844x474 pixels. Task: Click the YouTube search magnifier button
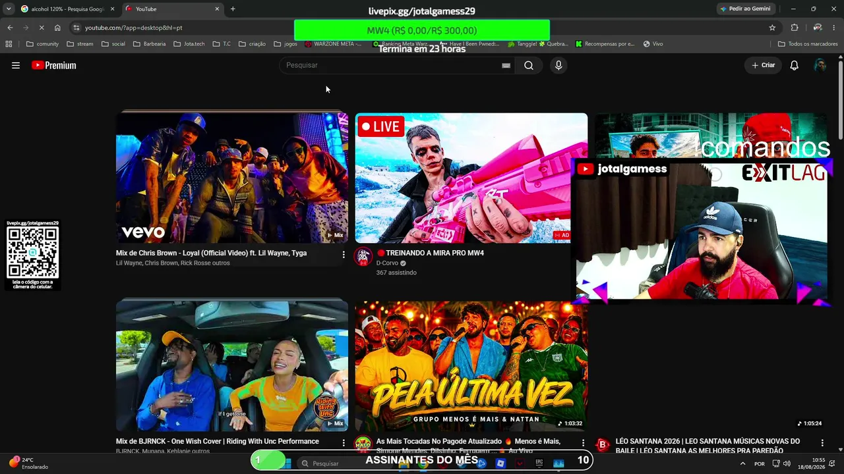tap(529, 65)
